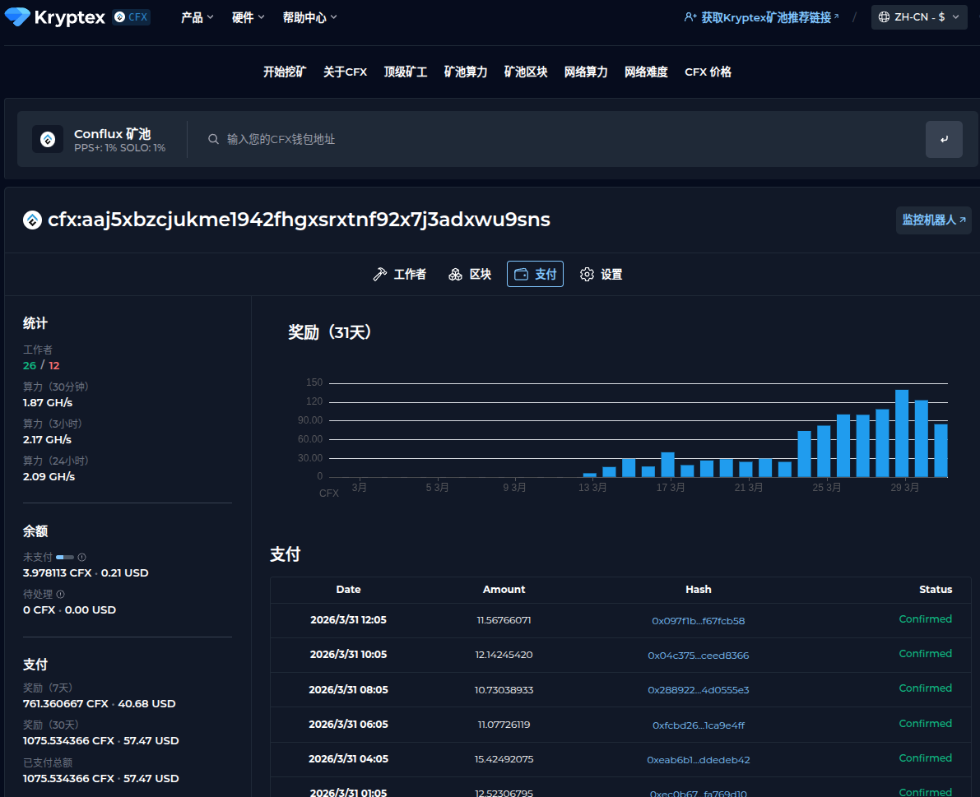Click the 监控机器人 button
The height and width of the screenshot is (797, 980).
coord(933,220)
